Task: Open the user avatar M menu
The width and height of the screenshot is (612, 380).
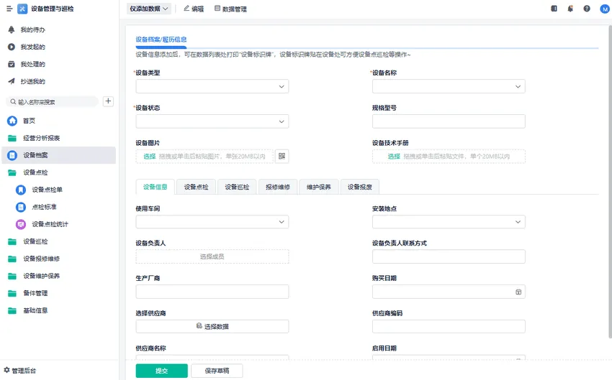Action: [605, 9]
